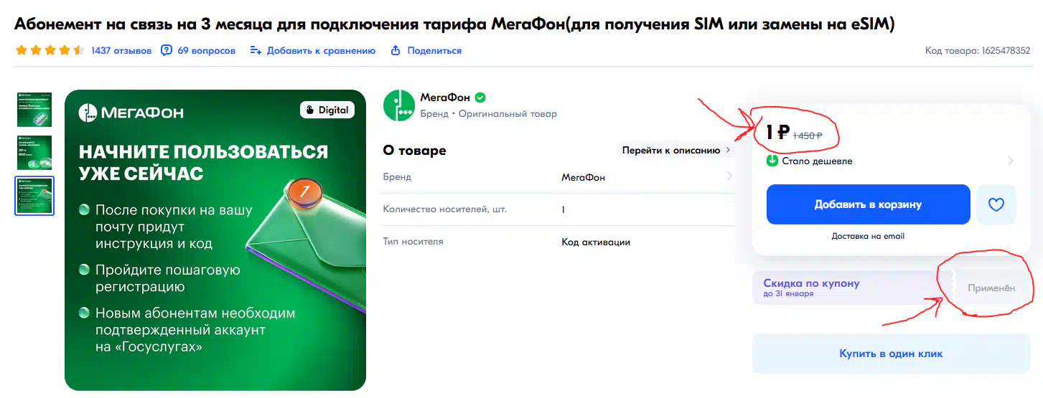Click the question bubble icon near 69 вопросов
1043x398 pixels.
click(x=167, y=50)
